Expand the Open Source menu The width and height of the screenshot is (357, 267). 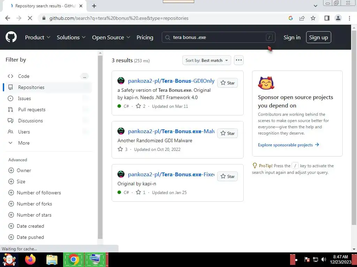111,37
